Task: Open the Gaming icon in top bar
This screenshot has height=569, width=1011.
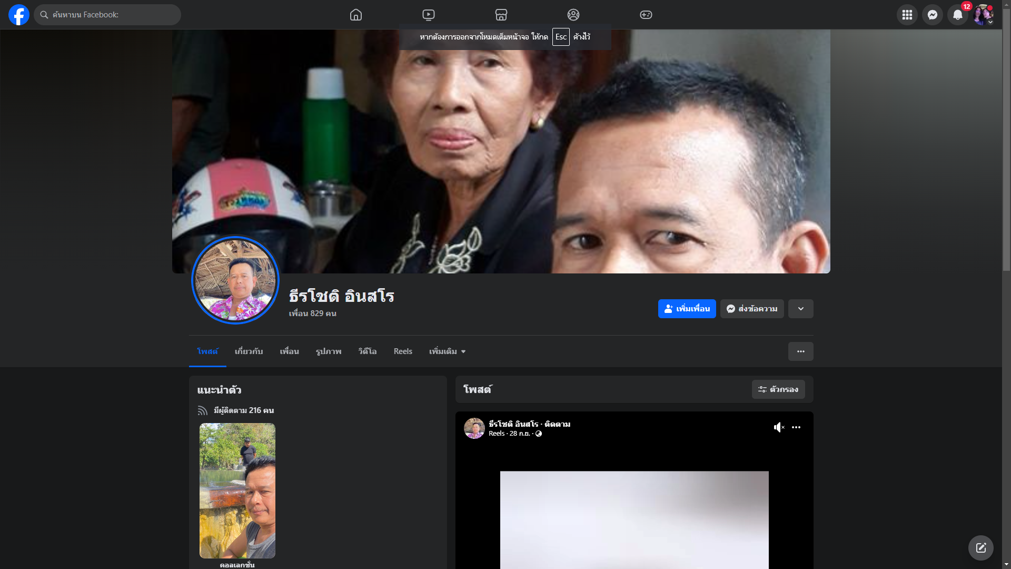Action: [646, 15]
